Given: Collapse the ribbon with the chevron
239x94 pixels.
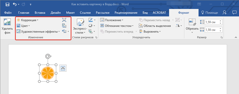Looking at the screenshot, I should click(236, 37).
